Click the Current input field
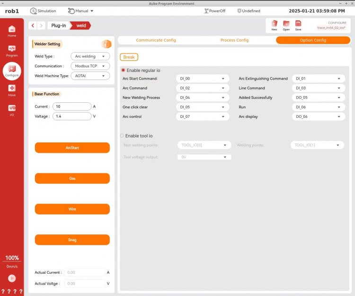 coord(72,107)
